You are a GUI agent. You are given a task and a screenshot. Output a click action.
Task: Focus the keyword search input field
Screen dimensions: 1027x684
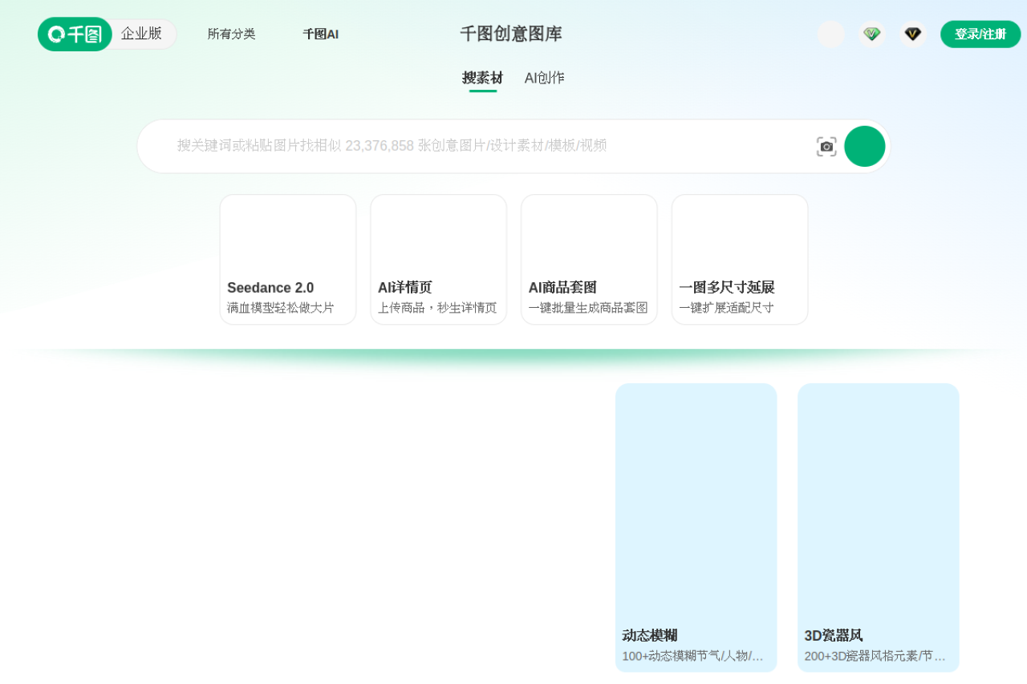pyautogui.click(x=481, y=146)
